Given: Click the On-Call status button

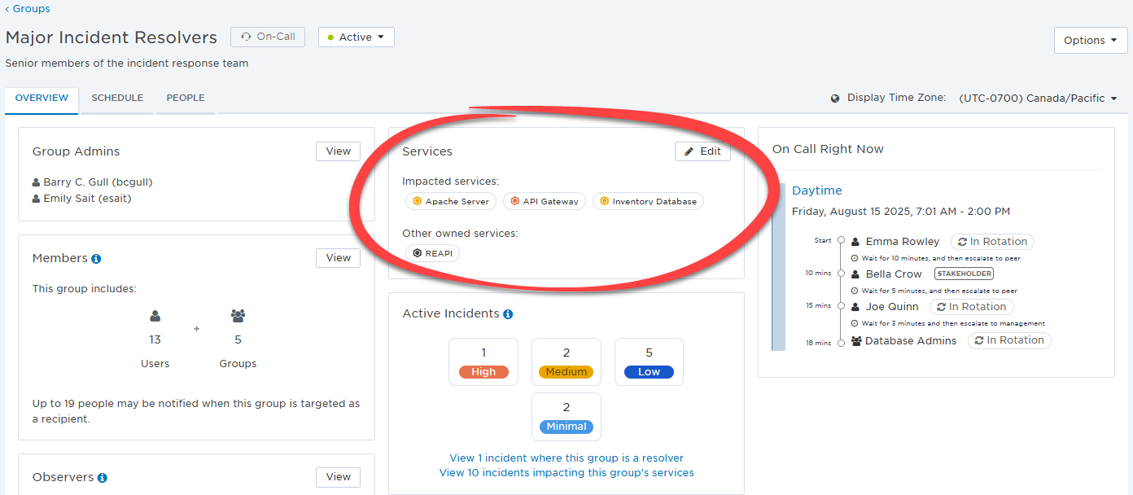Looking at the screenshot, I should click(268, 37).
